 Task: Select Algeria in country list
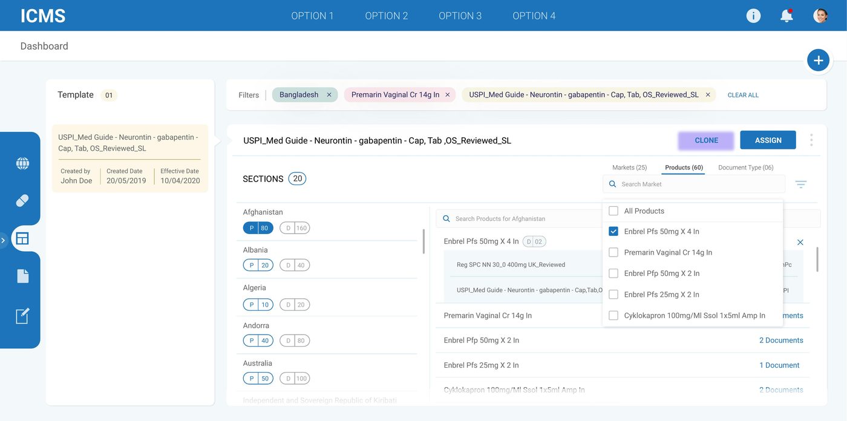tap(254, 288)
